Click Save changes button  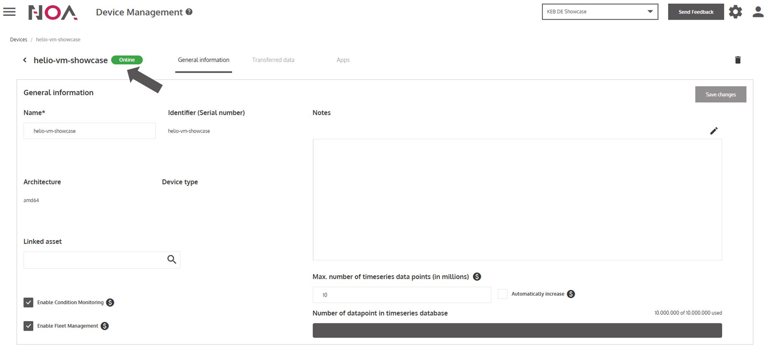tap(720, 94)
